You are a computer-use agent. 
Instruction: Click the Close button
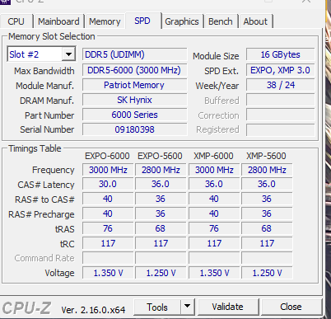point(291,307)
